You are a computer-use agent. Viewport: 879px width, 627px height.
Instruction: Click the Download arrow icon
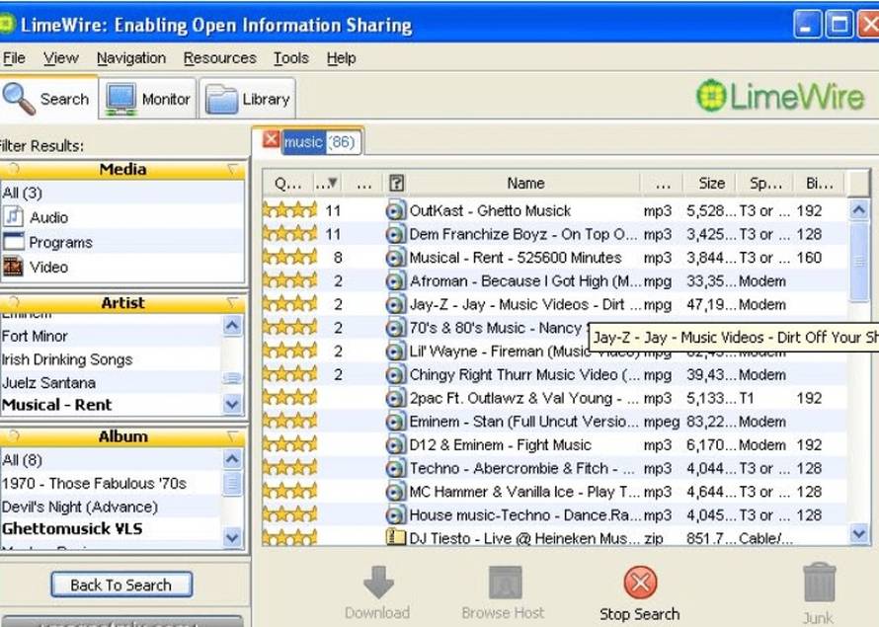tap(378, 582)
